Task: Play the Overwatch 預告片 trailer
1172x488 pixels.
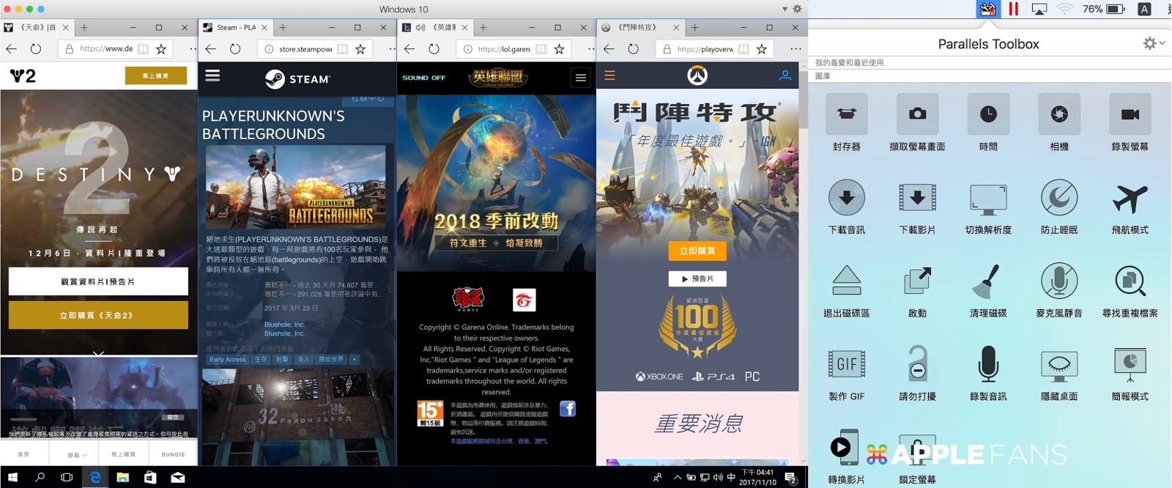Action: click(697, 278)
